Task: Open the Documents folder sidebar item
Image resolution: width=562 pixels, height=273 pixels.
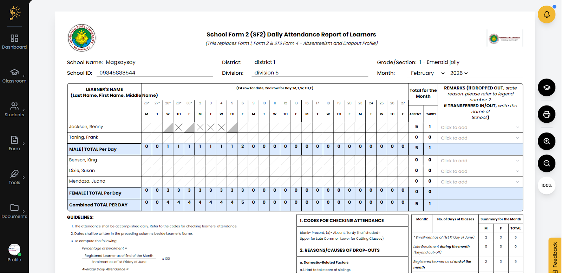Action: [x=14, y=211]
